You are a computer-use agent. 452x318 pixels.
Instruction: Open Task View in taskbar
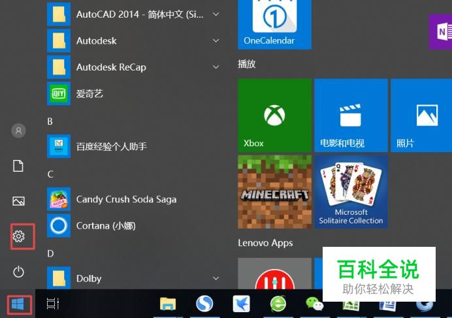(52, 304)
